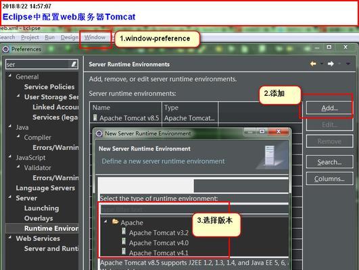Image resolution: width=359 pixels, height=270 pixels.
Task: Click the clear filter icon in search field
Action: [x=74, y=64]
